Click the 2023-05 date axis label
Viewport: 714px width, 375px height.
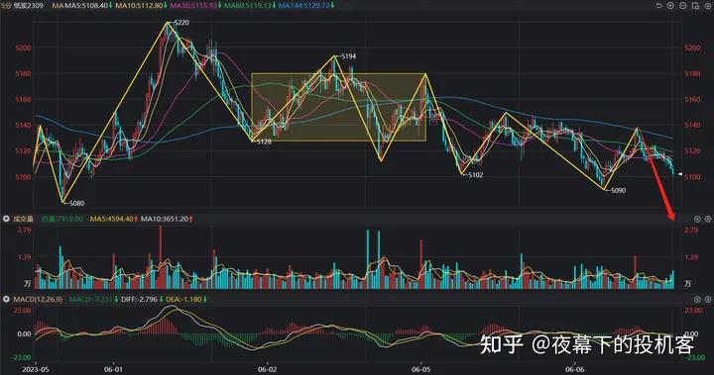[35, 369]
